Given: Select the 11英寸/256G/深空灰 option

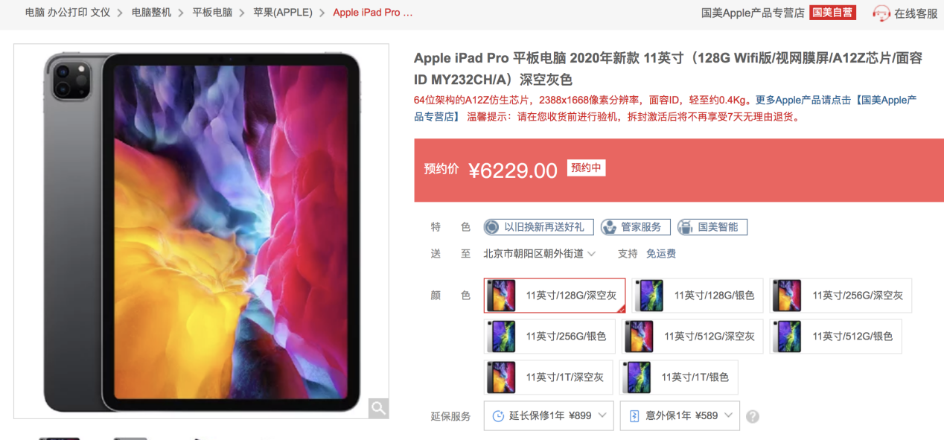Looking at the screenshot, I should tap(841, 296).
